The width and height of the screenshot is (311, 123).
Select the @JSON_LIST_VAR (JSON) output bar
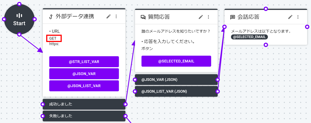176,91
